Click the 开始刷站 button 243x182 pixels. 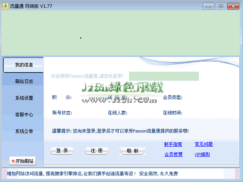click(23, 161)
